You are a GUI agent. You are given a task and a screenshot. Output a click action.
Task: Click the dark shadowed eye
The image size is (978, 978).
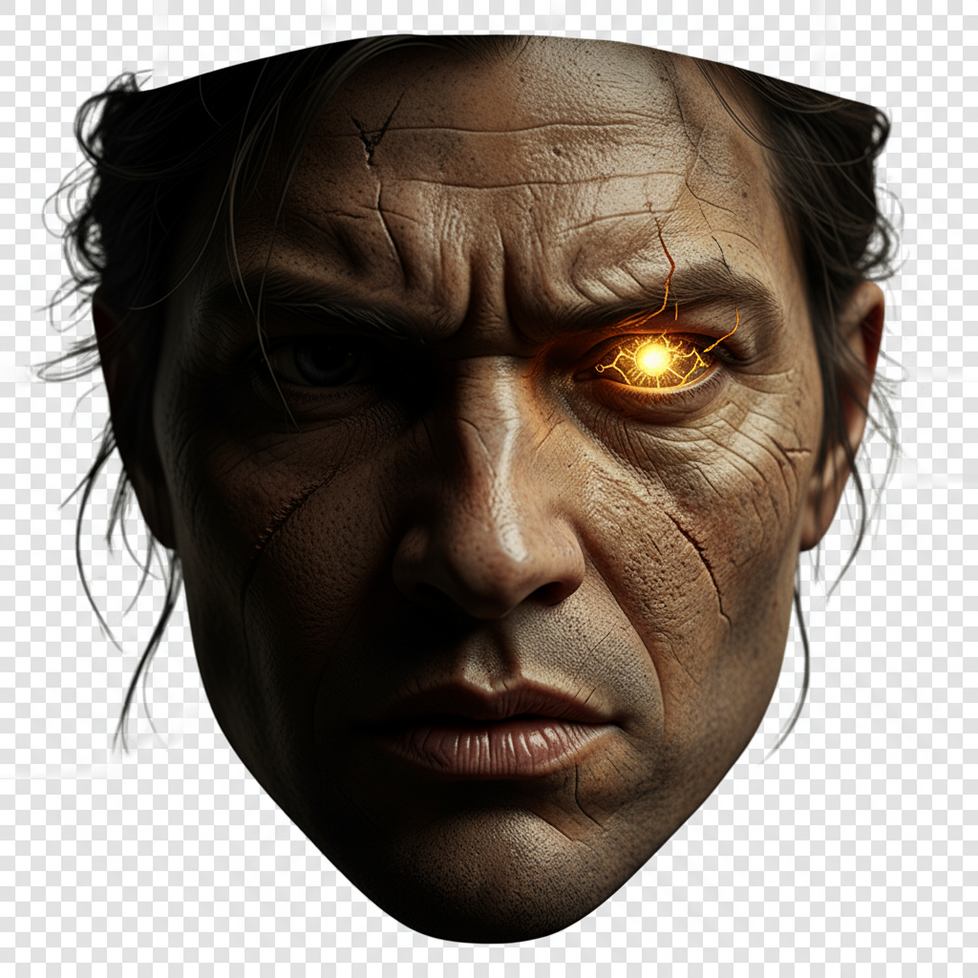pyautogui.click(x=320, y=362)
